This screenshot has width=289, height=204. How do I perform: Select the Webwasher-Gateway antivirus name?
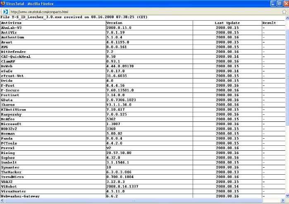(20, 196)
